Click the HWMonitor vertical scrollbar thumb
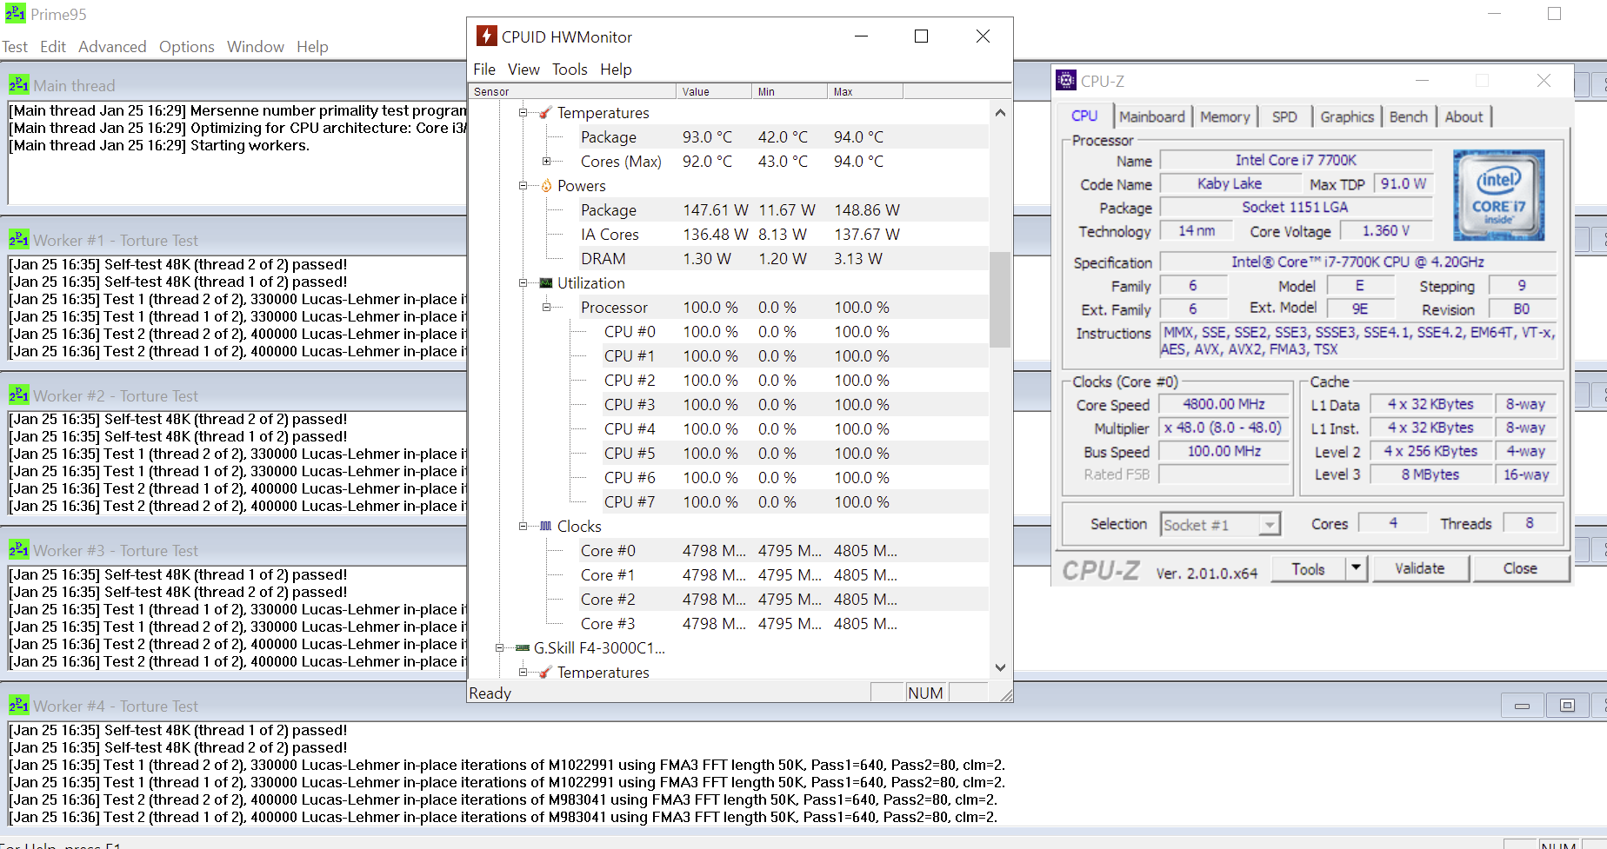 1000,300
